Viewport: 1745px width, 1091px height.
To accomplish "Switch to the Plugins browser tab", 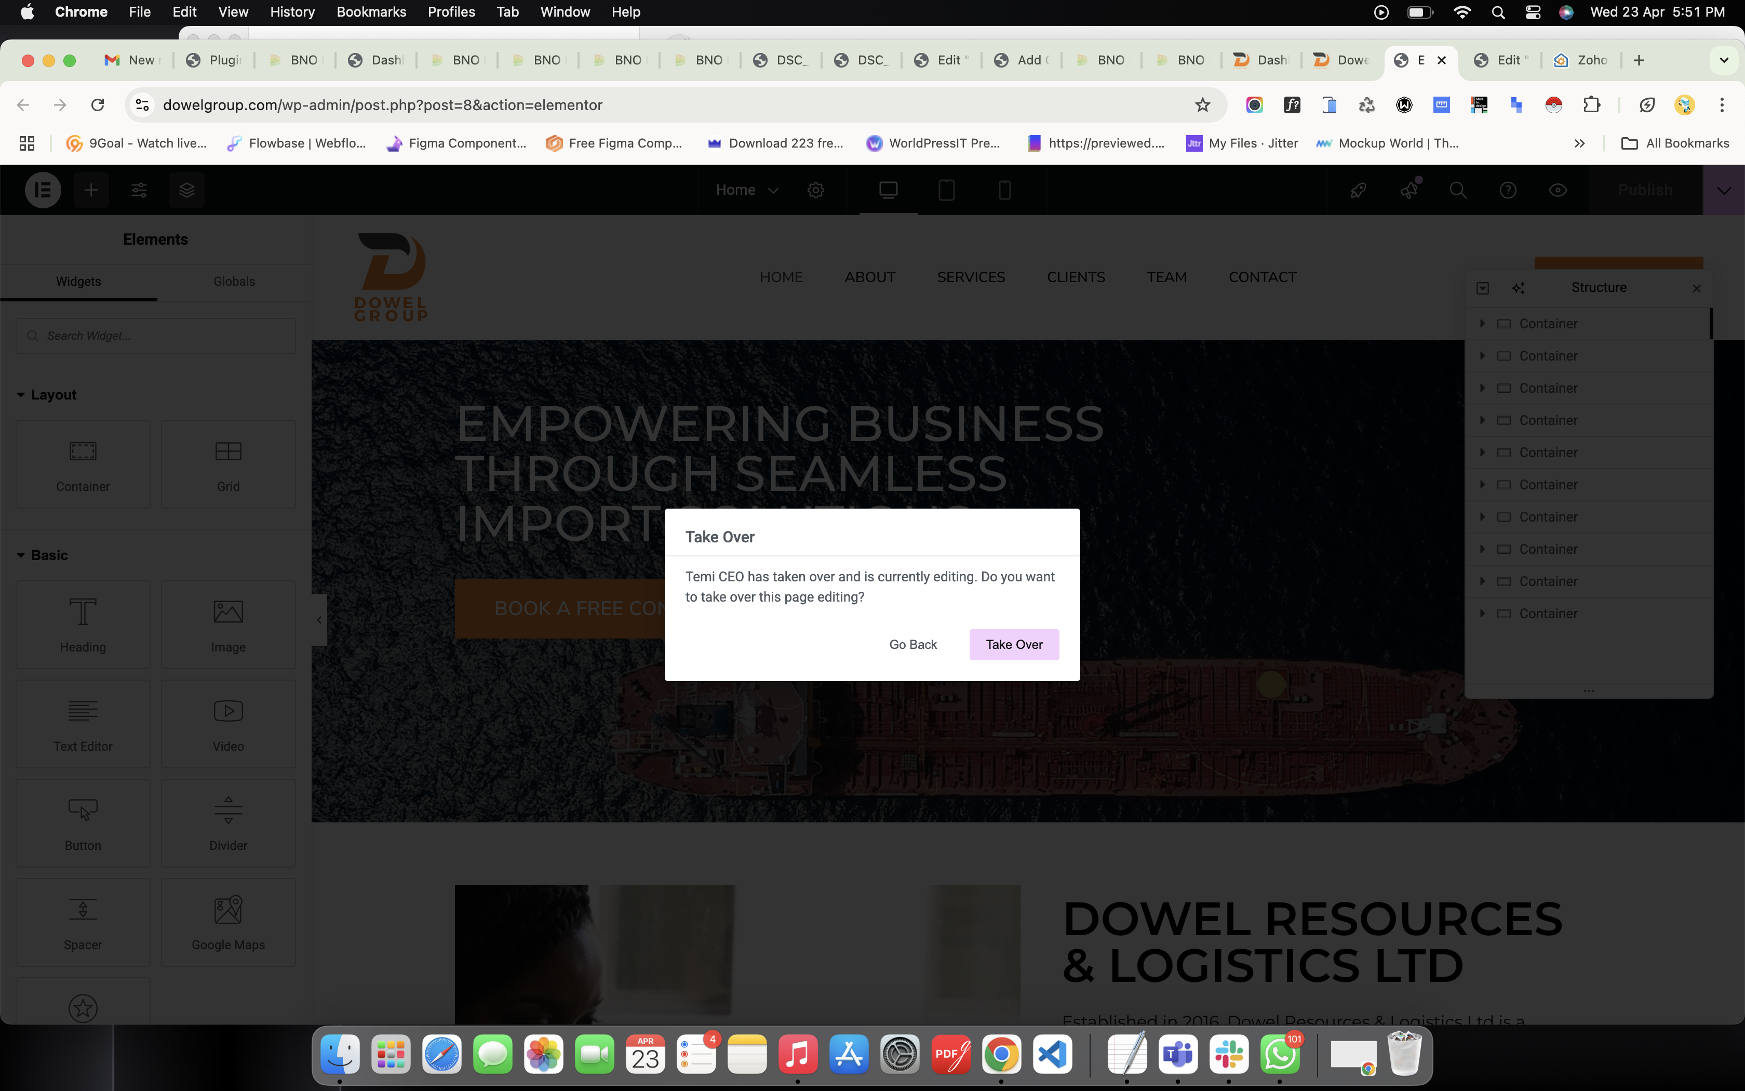I will point(214,60).
